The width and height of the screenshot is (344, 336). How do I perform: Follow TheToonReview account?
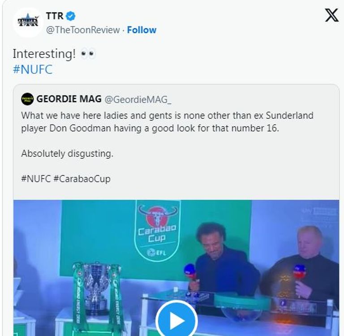point(142,30)
